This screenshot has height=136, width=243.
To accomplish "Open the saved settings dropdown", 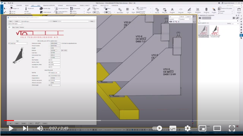I will [34, 21].
